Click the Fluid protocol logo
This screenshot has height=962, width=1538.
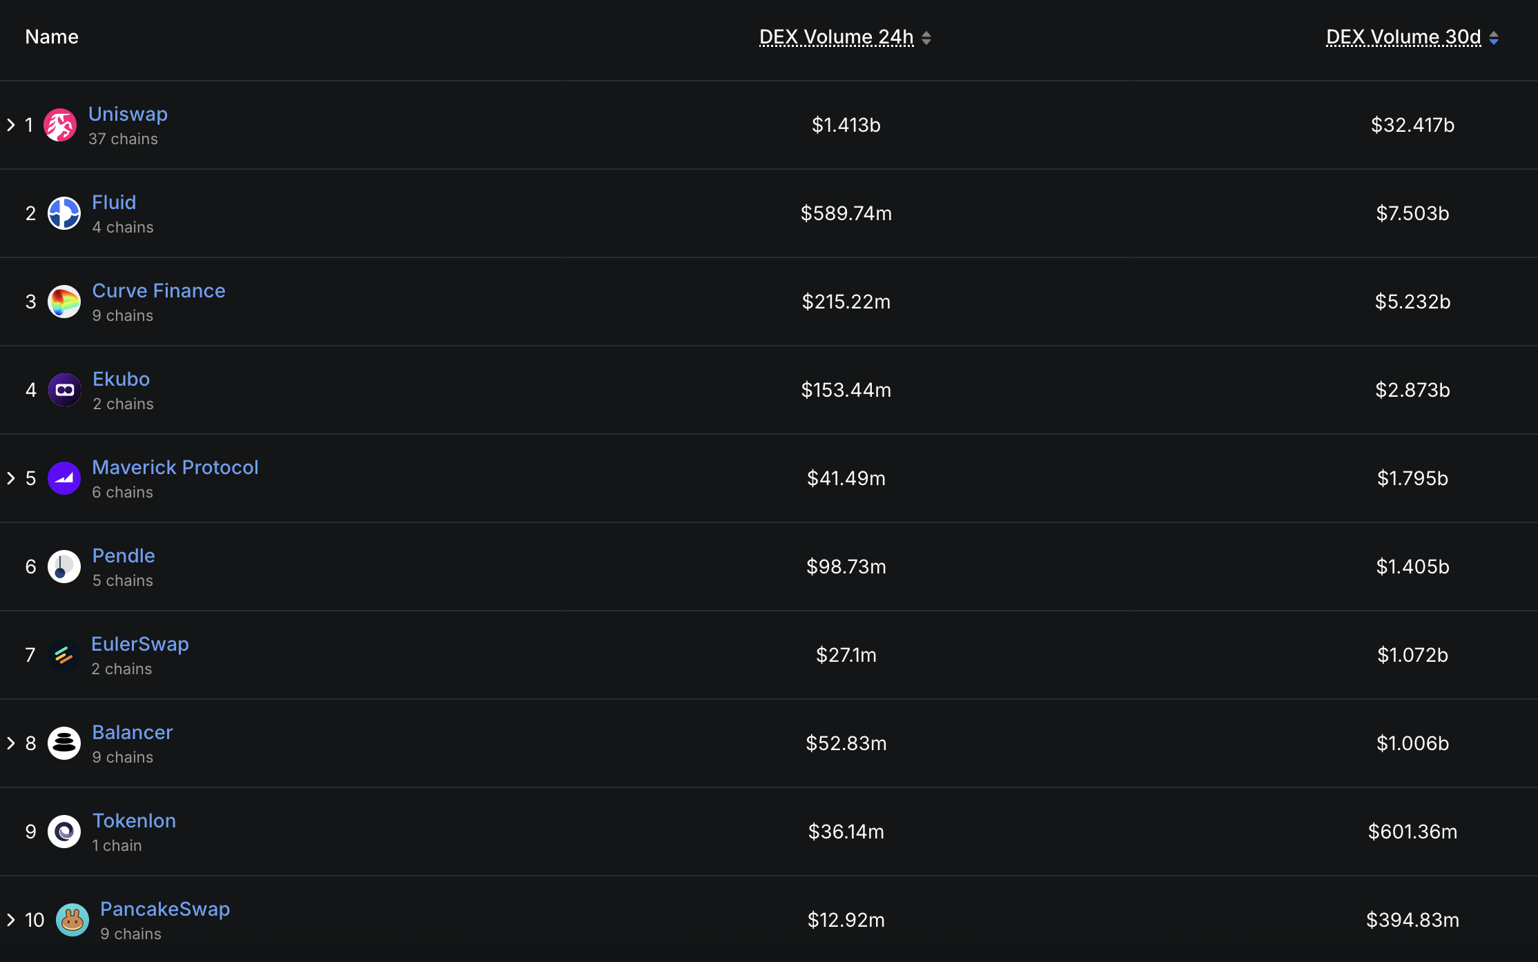click(64, 213)
